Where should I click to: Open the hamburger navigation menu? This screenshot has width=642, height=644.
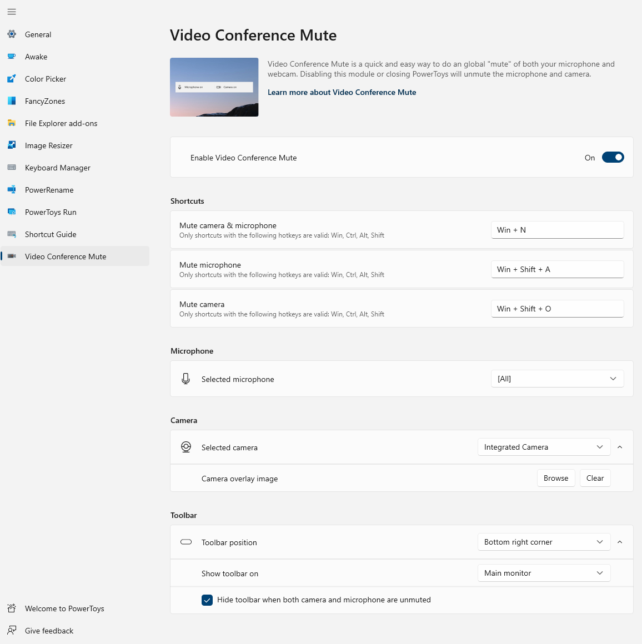[12, 12]
